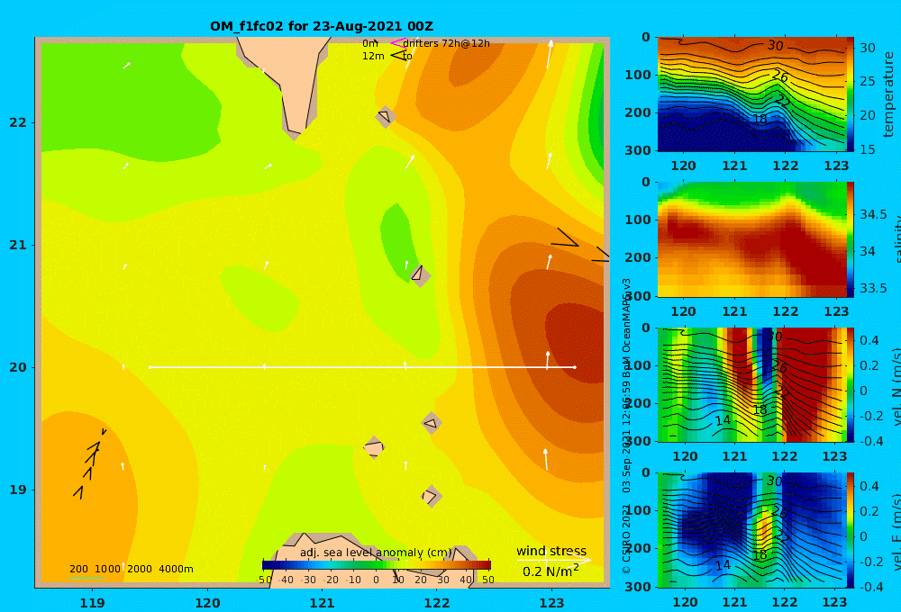The width and height of the screenshot is (901, 612).
Task: Click the temperature color bar
Action: (x=850, y=94)
